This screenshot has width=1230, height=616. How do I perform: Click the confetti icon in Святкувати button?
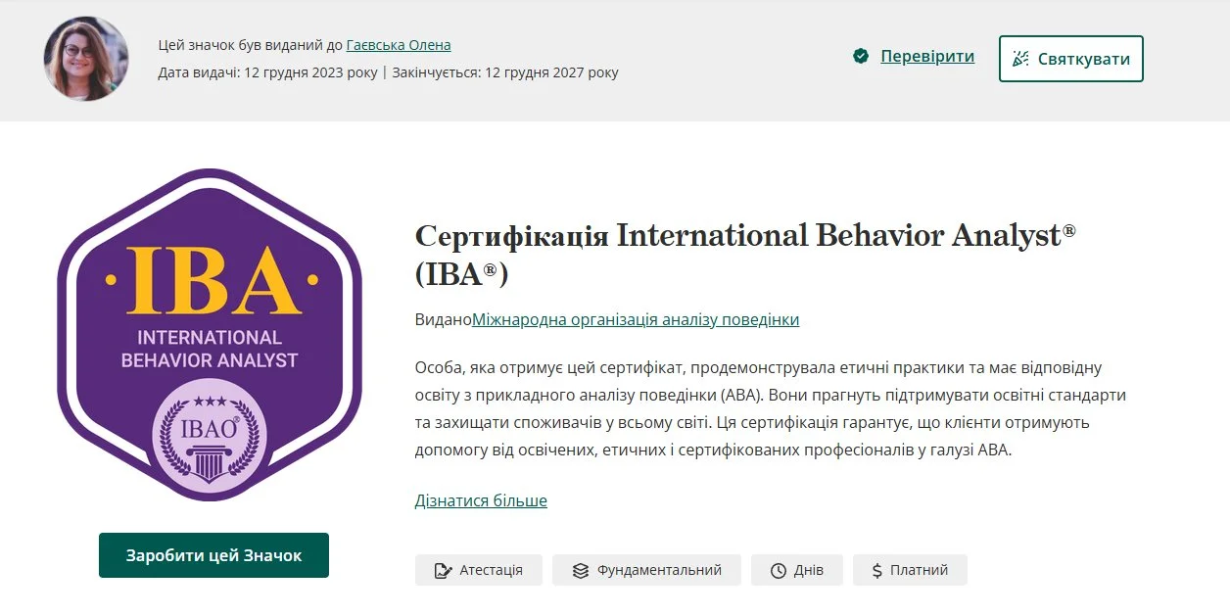1020,59
